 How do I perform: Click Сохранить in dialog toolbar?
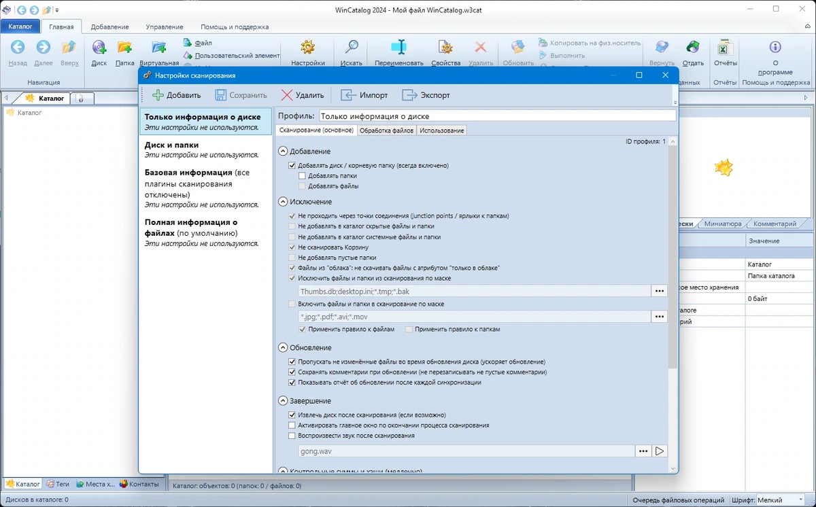click(x=241, y=95)
